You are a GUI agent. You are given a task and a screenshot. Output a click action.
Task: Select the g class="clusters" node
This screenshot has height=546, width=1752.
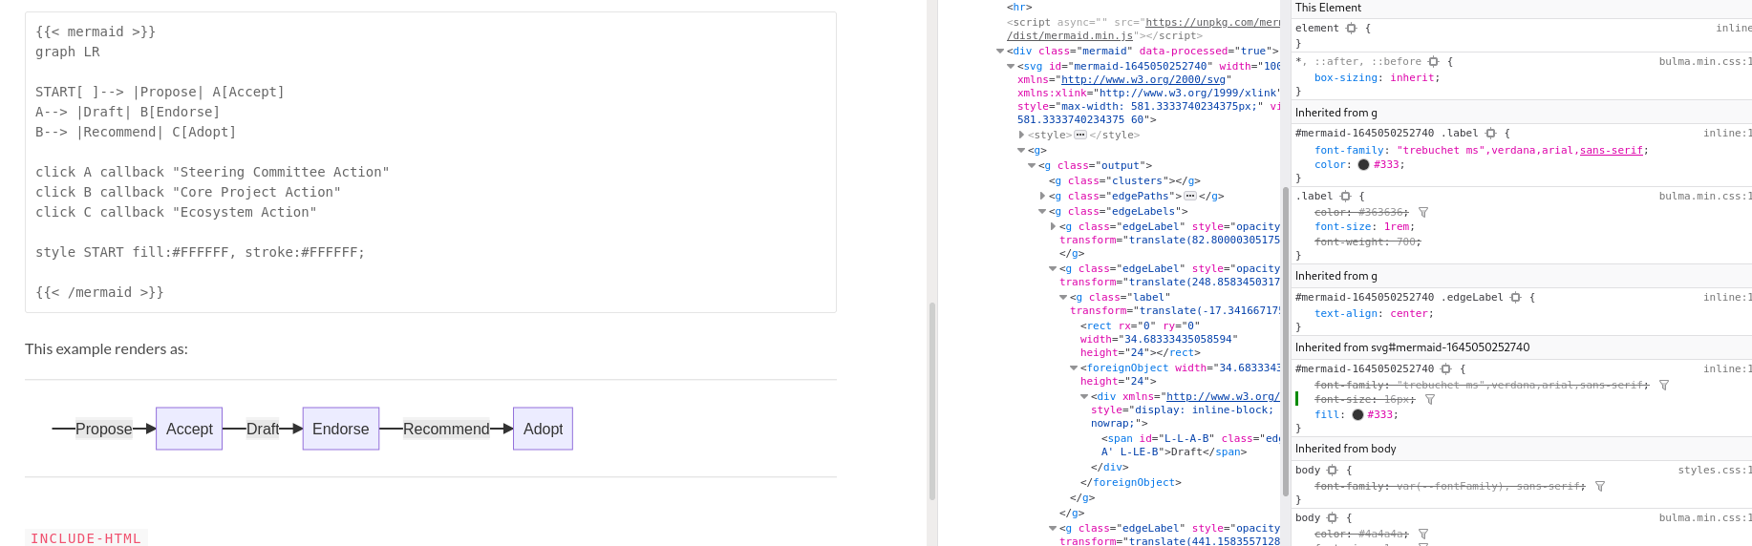point(1124,181)
